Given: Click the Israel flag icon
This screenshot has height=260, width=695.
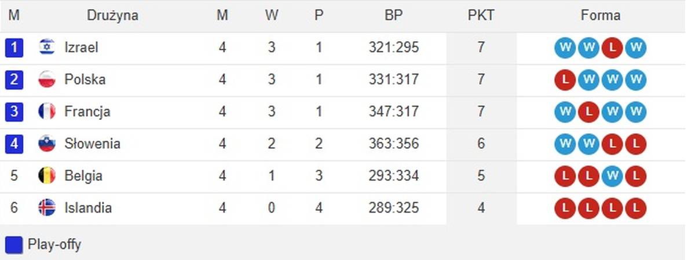Looking at the screenshot, I should (47, 47).
